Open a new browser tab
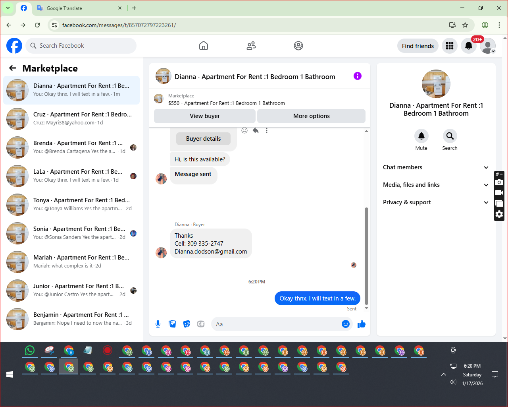This screenshot has width=508, height=407. click(x=134, y=8)
